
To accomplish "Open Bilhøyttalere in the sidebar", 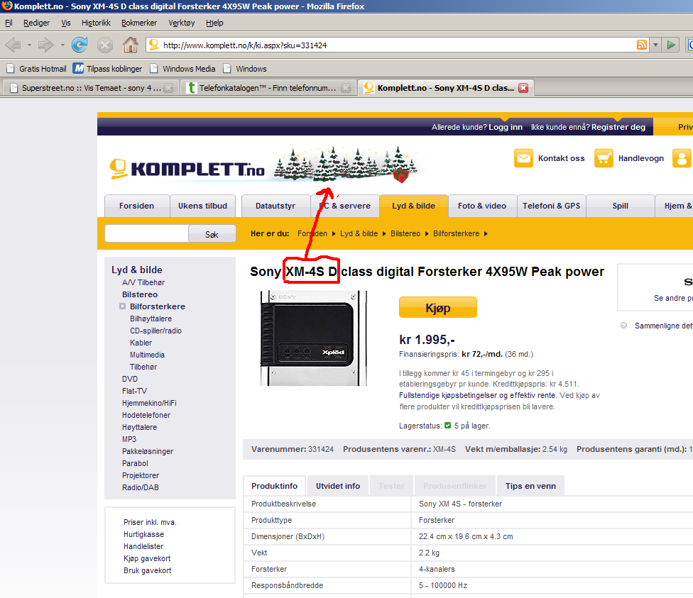I will click(151, 319).
